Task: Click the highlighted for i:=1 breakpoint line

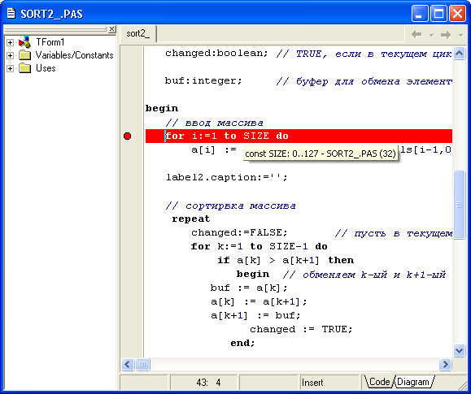Action: pos(299,136)
